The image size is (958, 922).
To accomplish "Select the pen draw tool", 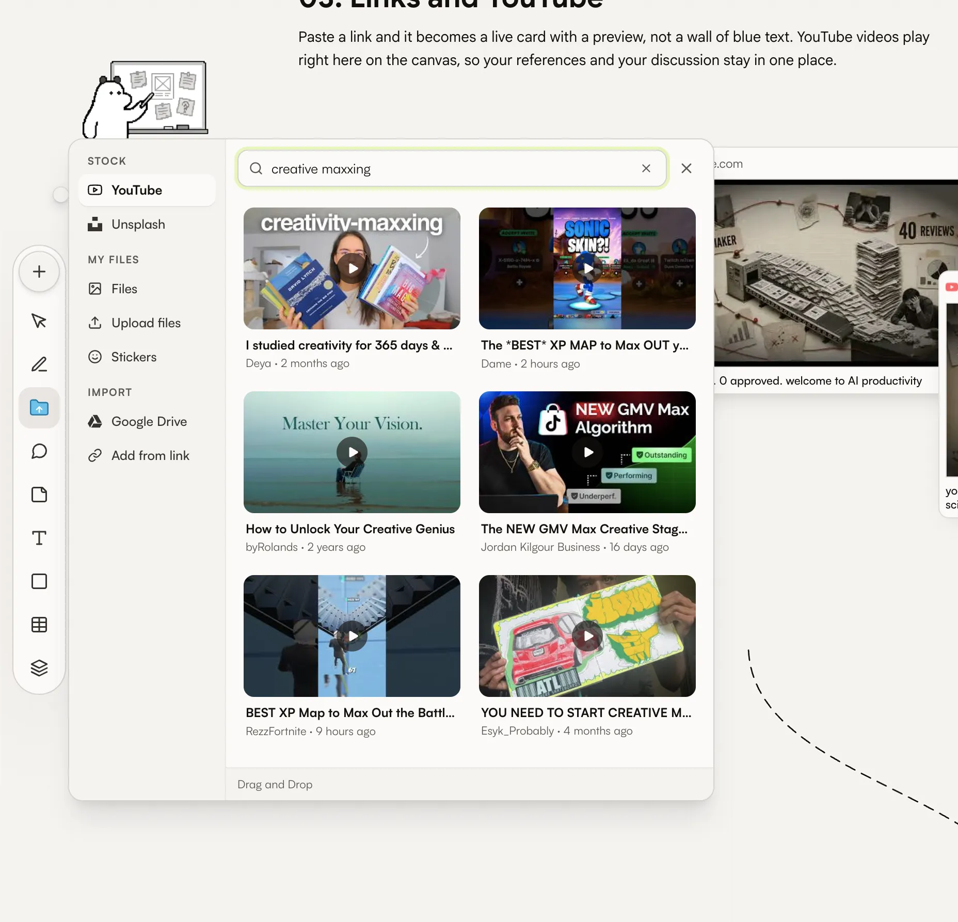I will (39, 364).
